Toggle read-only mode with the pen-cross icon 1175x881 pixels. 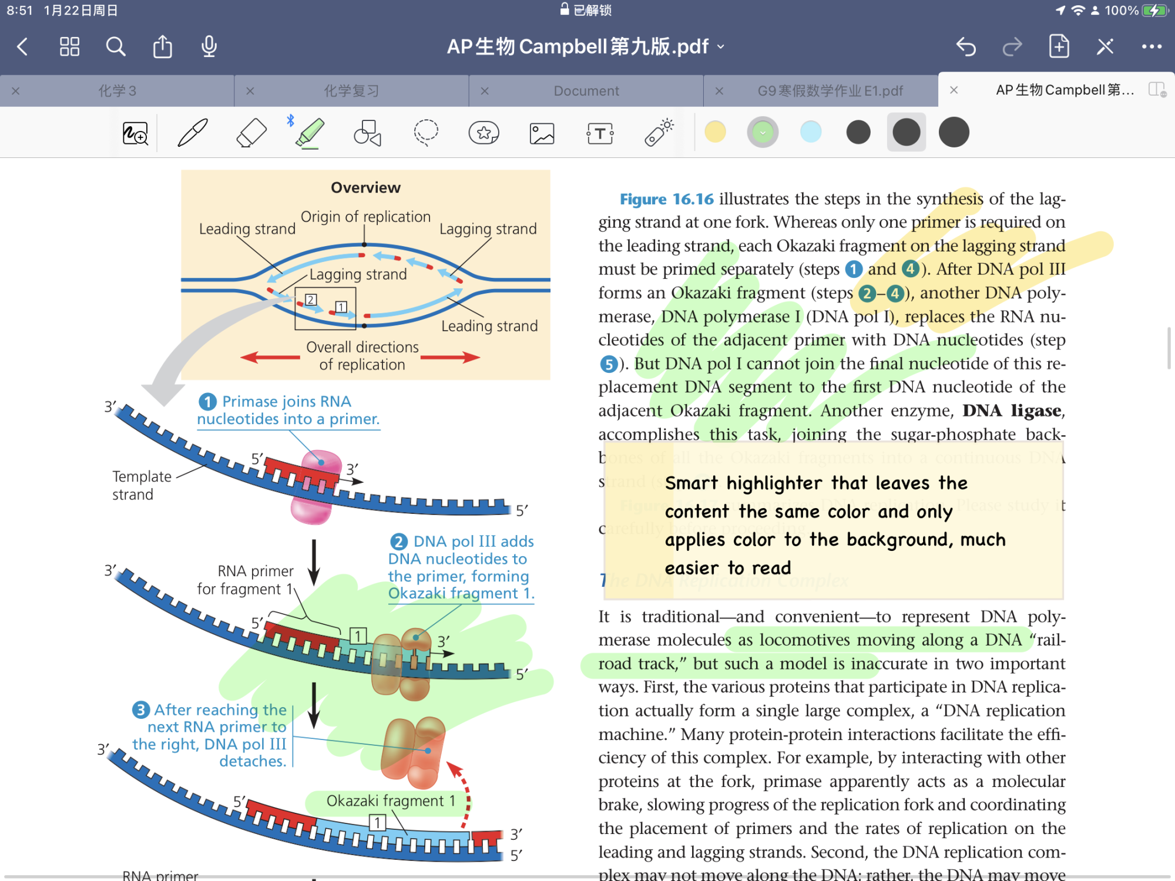1105,46
